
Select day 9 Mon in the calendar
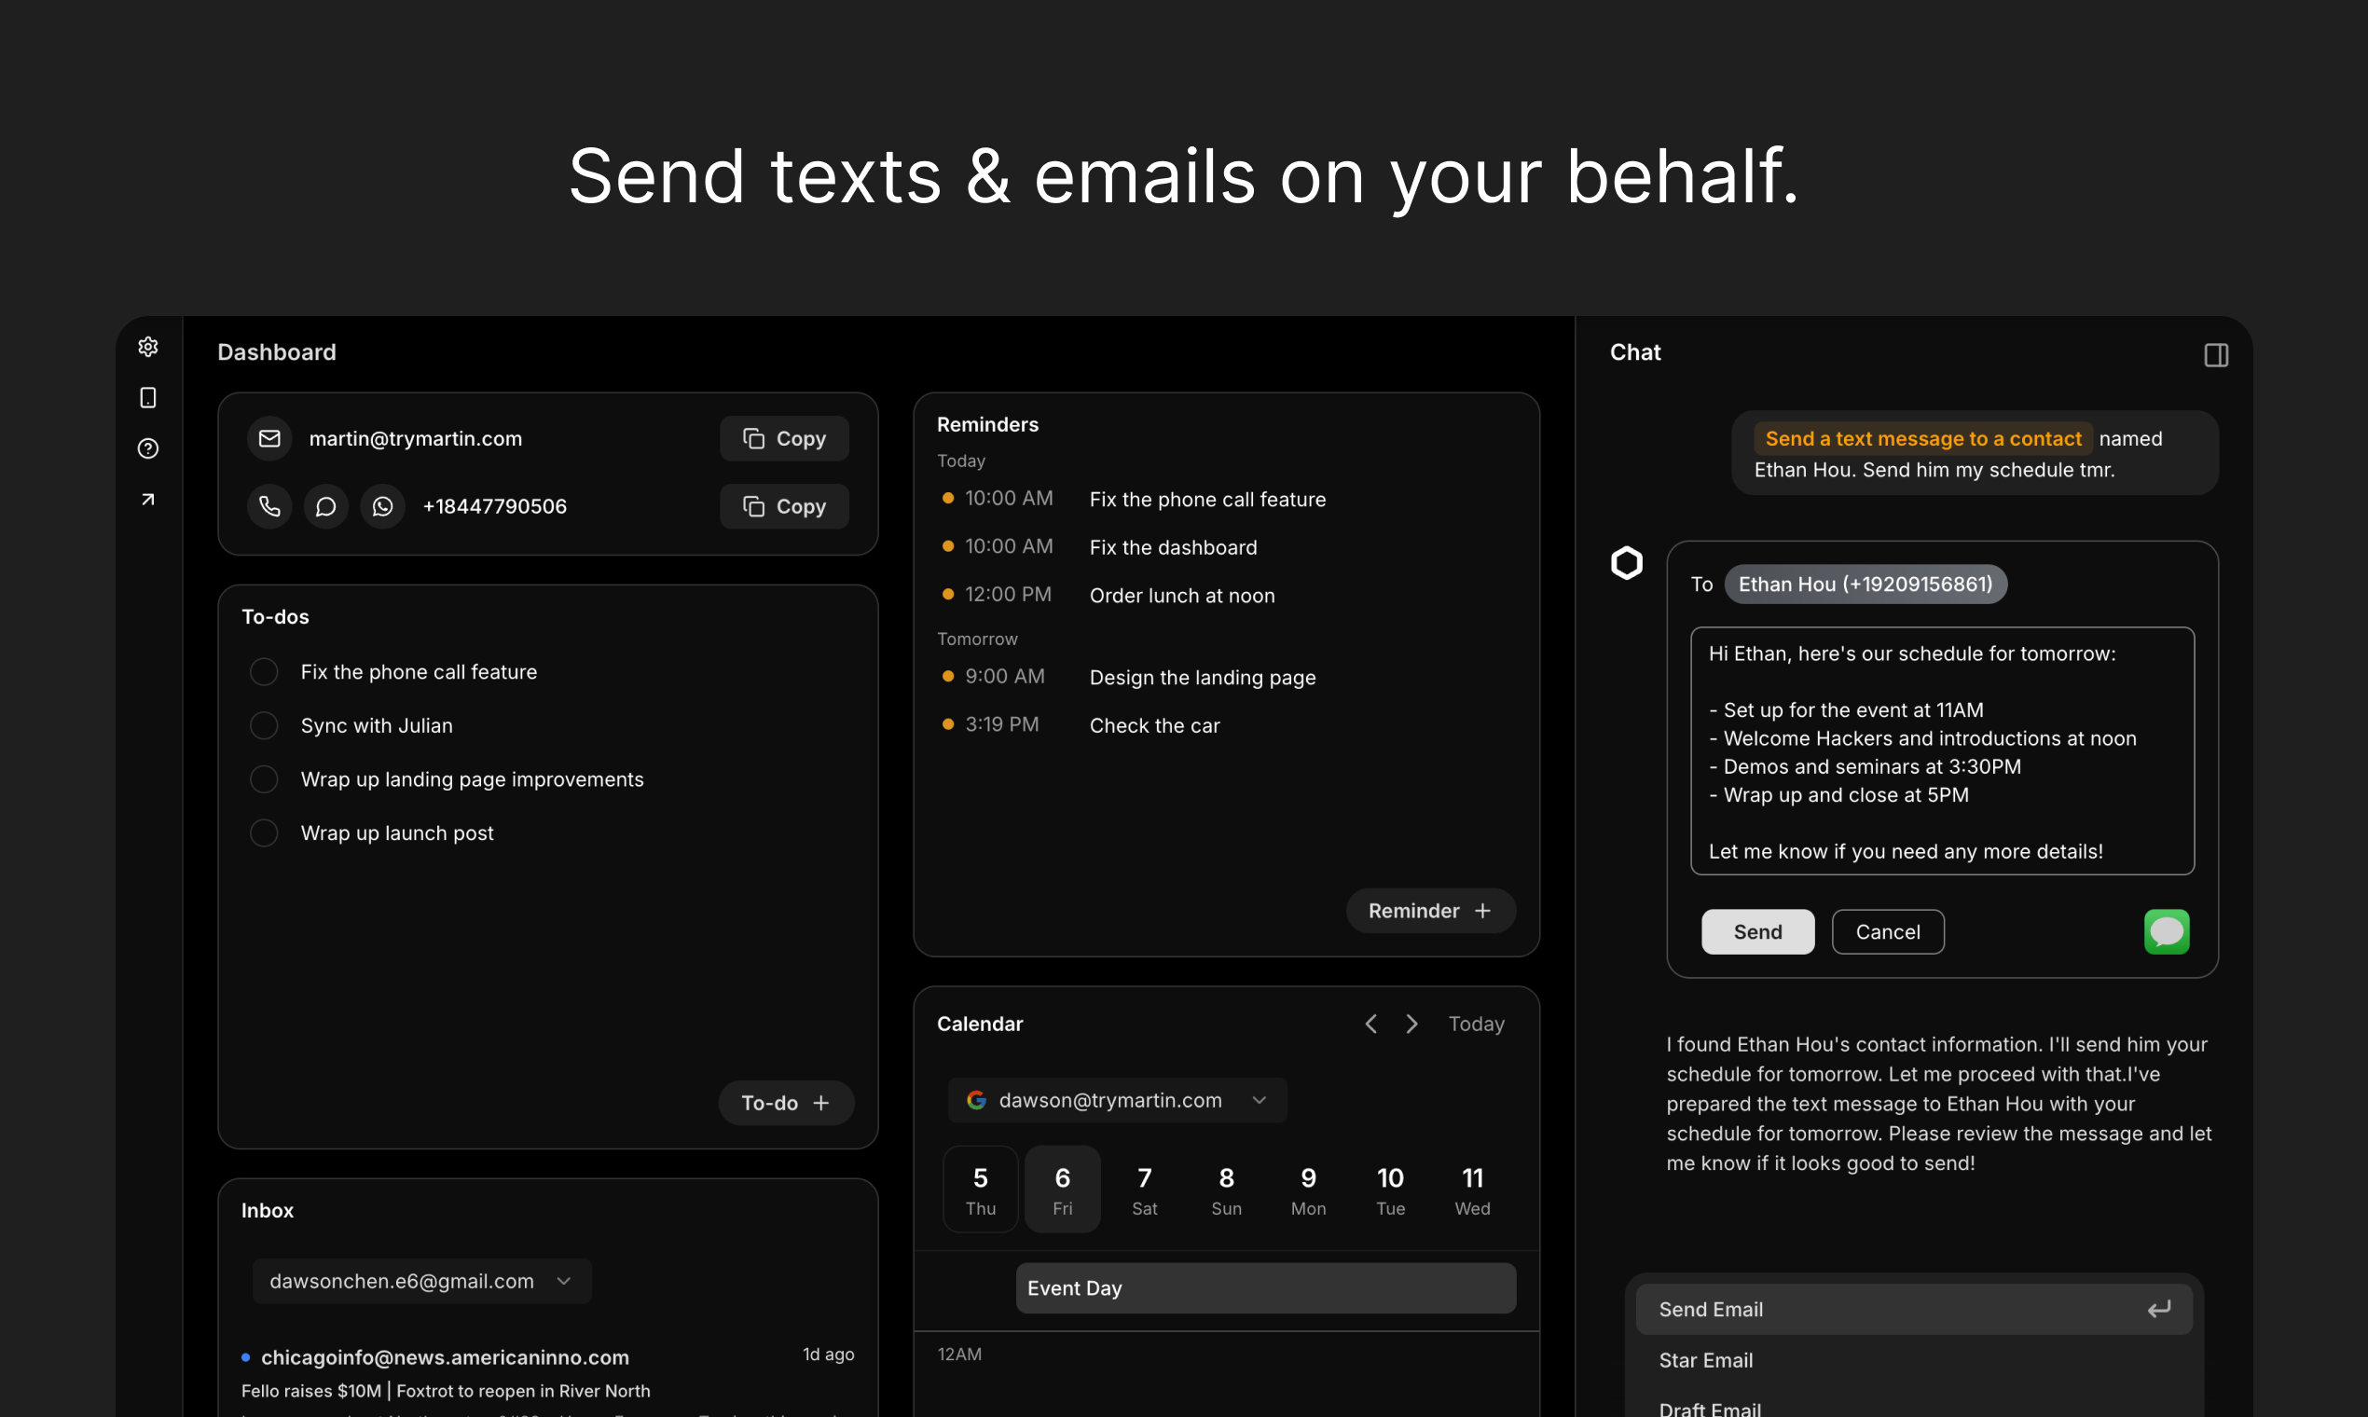pos(1308,1188)
